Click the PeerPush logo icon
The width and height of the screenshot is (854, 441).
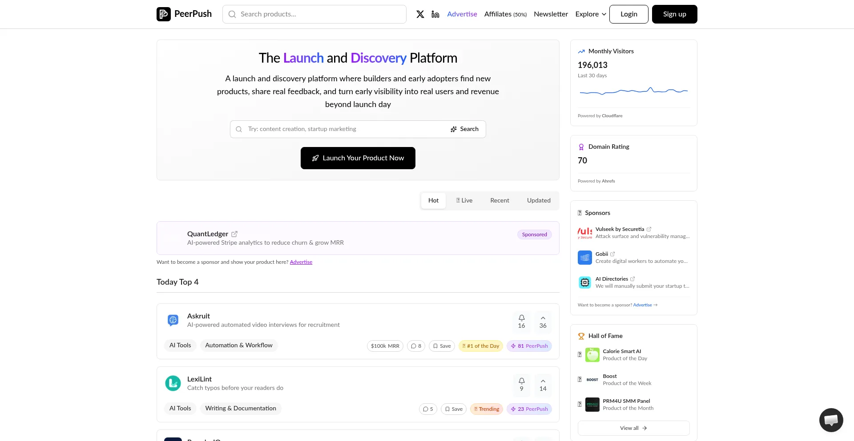pyautogui.click(x=164, y=14)
